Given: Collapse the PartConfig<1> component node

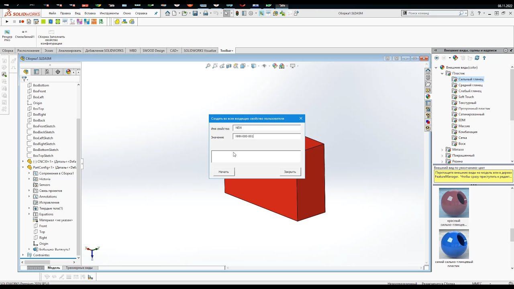Looking at the screenshot, I should tap(23, 167).
